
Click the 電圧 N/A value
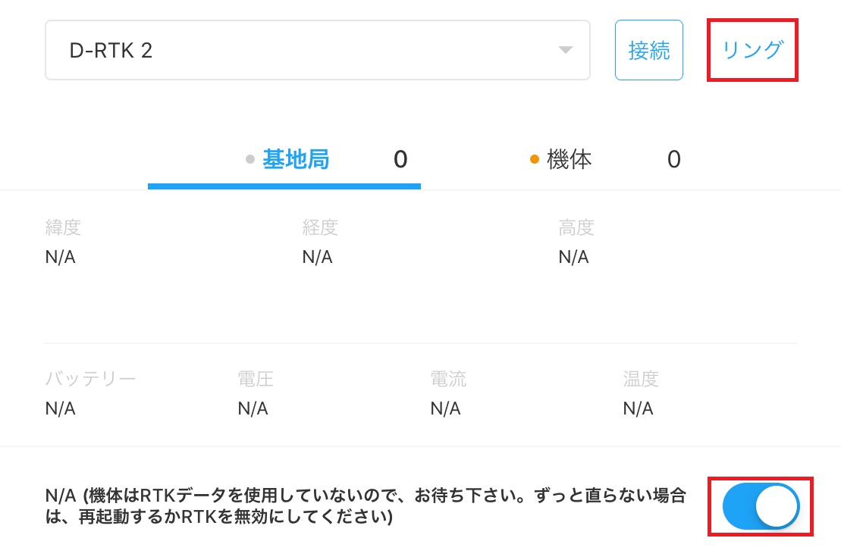pyautogui.click(x=253, y=409)
